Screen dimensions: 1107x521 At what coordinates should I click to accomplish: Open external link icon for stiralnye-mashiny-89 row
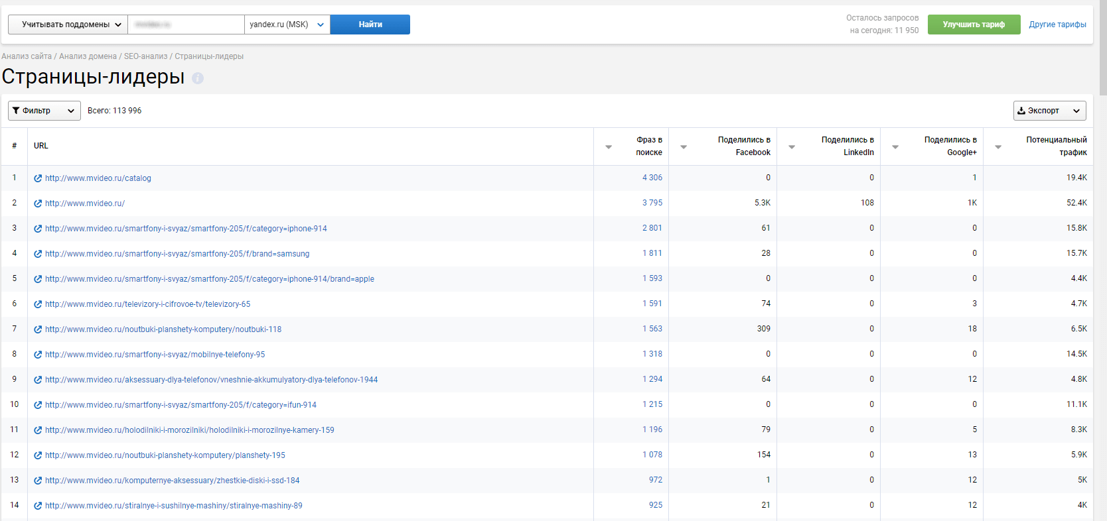(38, 506)
